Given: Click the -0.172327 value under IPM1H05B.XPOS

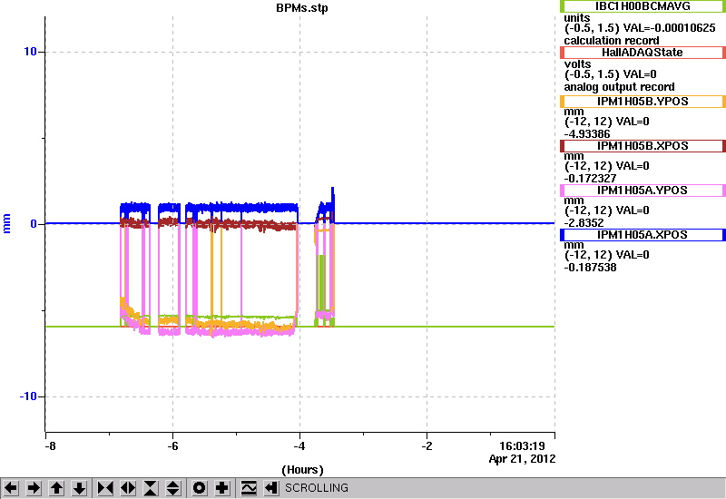Looking at the screenshot, I should (x=591, y=179).
